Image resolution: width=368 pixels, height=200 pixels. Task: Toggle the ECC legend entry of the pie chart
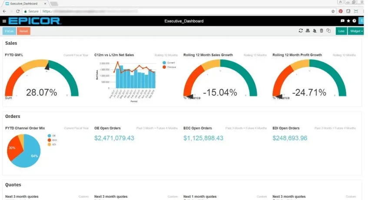[x=52, y=140]
